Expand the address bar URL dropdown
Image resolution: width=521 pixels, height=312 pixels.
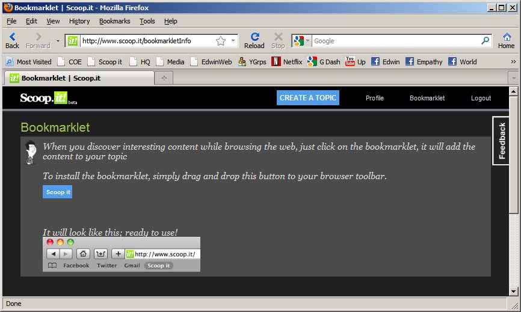tap(233, 41)
